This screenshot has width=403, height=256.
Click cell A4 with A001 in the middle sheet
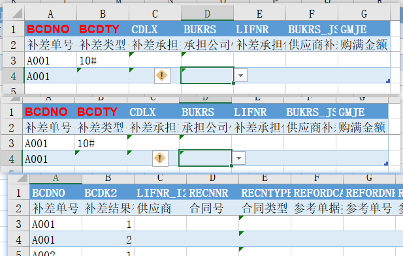click(48, 159)
